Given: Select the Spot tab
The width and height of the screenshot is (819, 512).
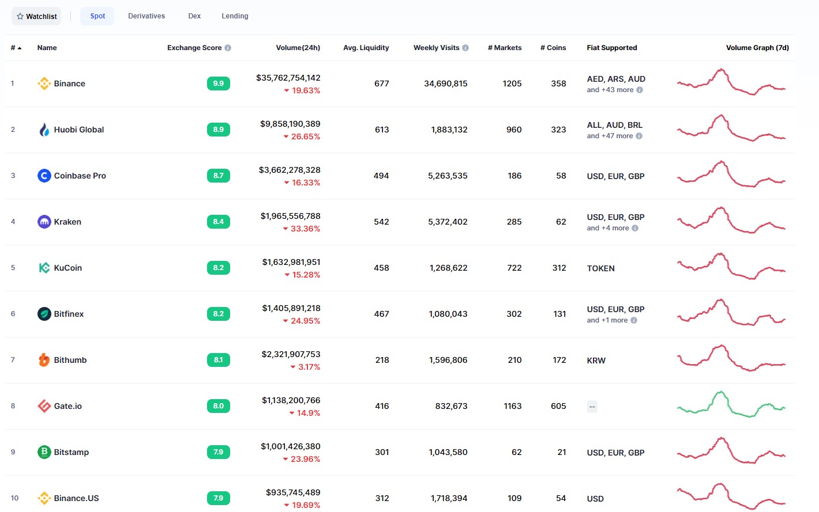Looking at the screenshot, I should (x=97, y=16).
